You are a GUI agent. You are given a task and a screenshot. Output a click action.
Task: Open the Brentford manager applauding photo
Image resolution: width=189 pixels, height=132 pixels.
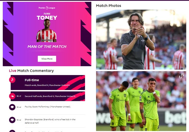(x=141, y=40)
